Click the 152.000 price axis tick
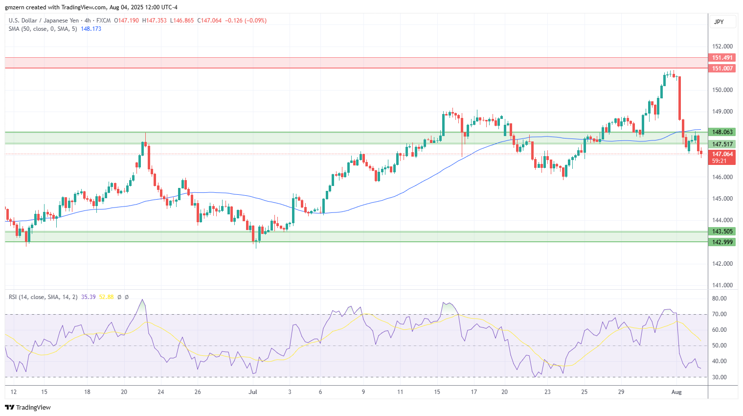The image size is (743, 416). 722,46
